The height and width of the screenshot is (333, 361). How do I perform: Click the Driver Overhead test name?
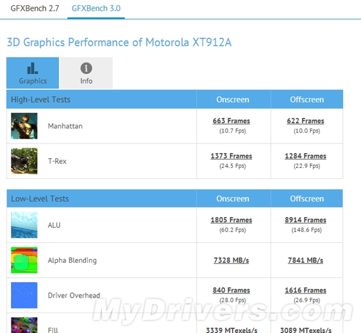point(74,295)
